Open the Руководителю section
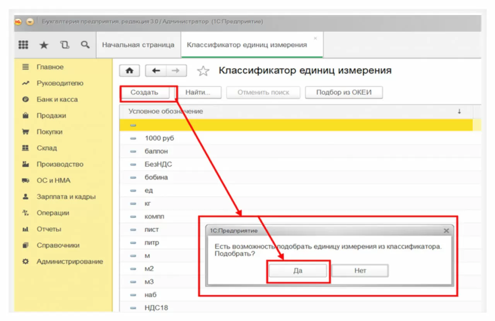The image size is (495, 321). click(x=60, y=83)
